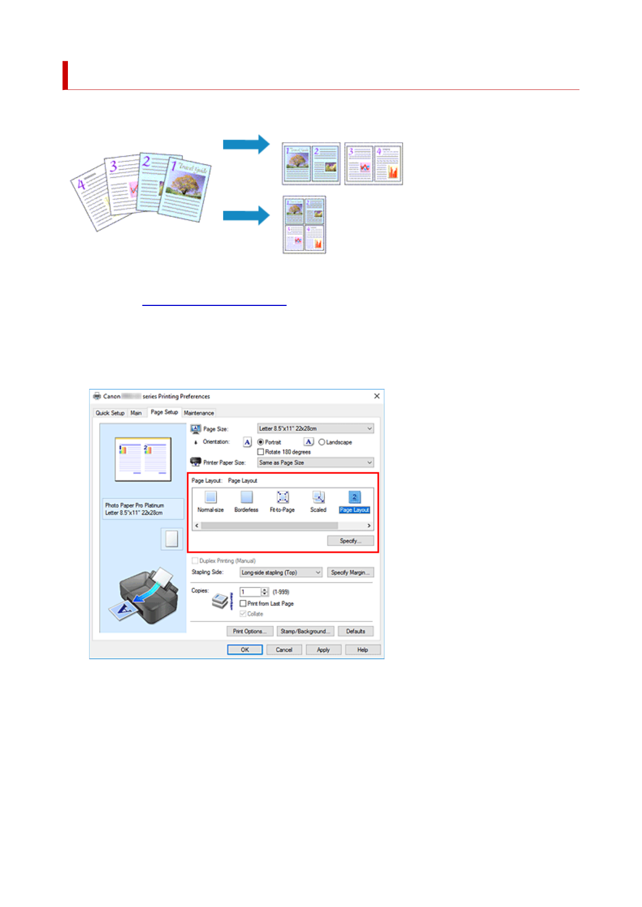The height and width of the screenshot is (907, 642).
Task: Choose the Borderless layout icon
Action: coord(246,497)
